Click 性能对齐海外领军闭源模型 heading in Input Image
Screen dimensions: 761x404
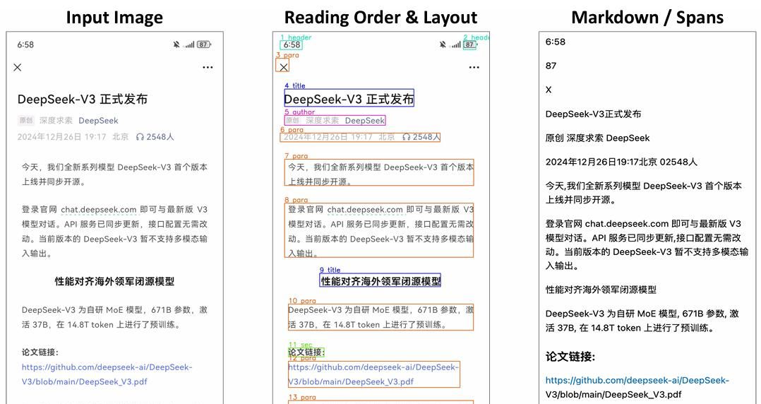click(x=114, y=281)
